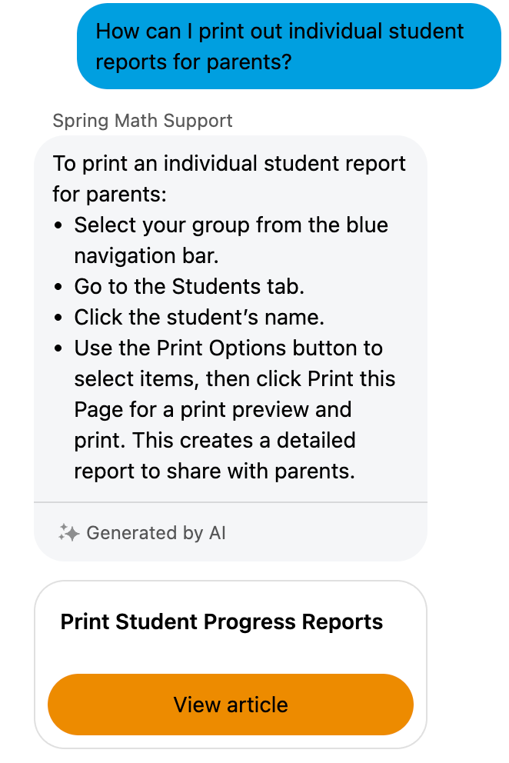
Task: Select the blue user question bubble
Action: coord(289,46)
